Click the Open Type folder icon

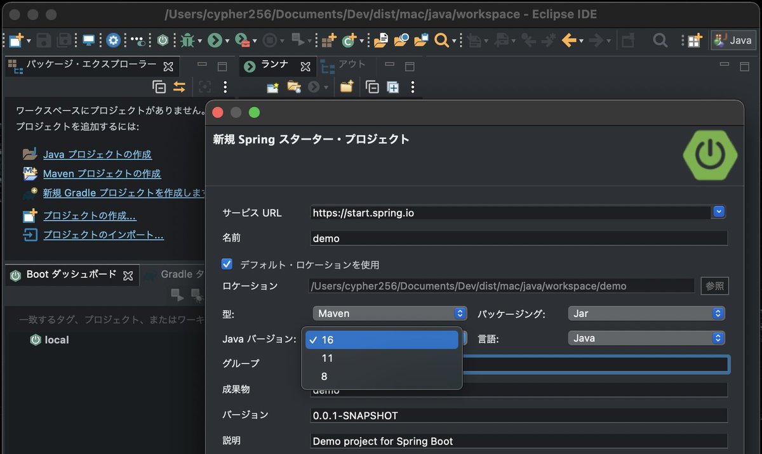coord(380,41)
